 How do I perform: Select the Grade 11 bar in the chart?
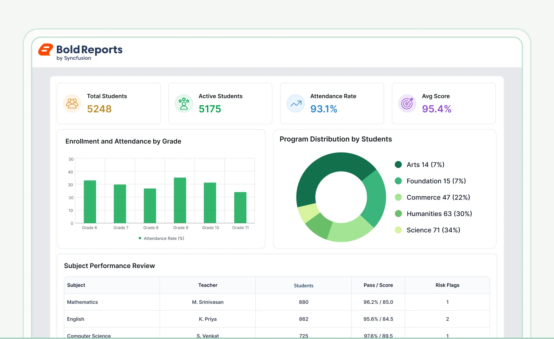[x=240, y=208]
